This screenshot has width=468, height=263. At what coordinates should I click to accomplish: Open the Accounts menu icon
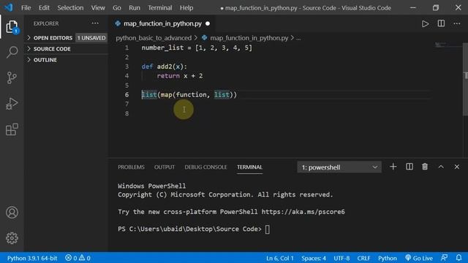[x=12, y=213]
